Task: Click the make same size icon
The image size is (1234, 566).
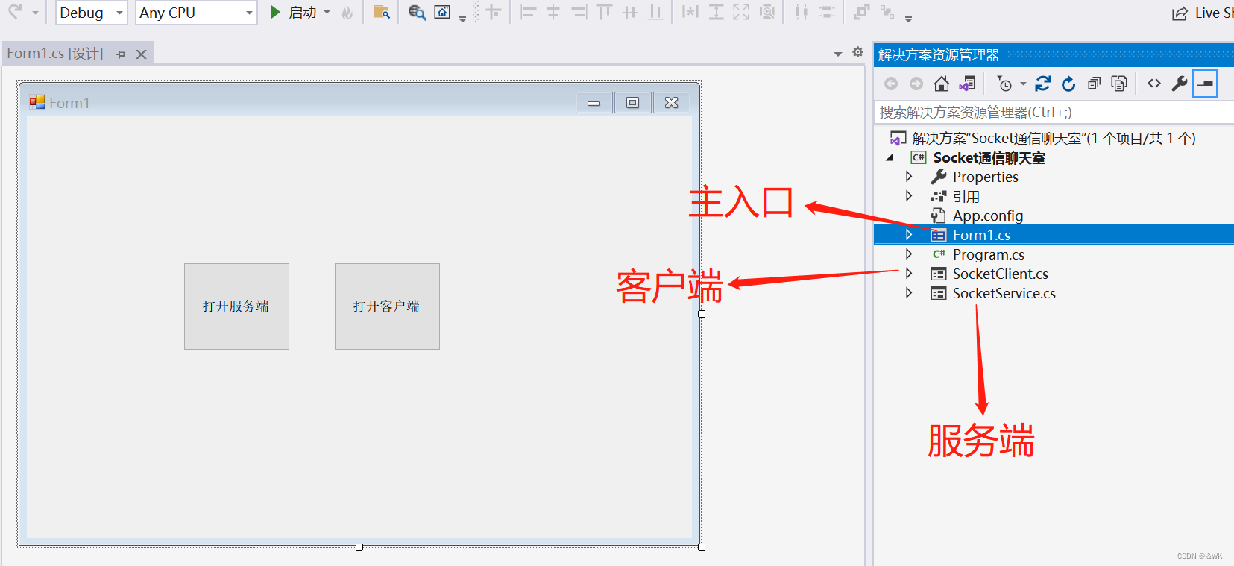Action: pos(741,12)
